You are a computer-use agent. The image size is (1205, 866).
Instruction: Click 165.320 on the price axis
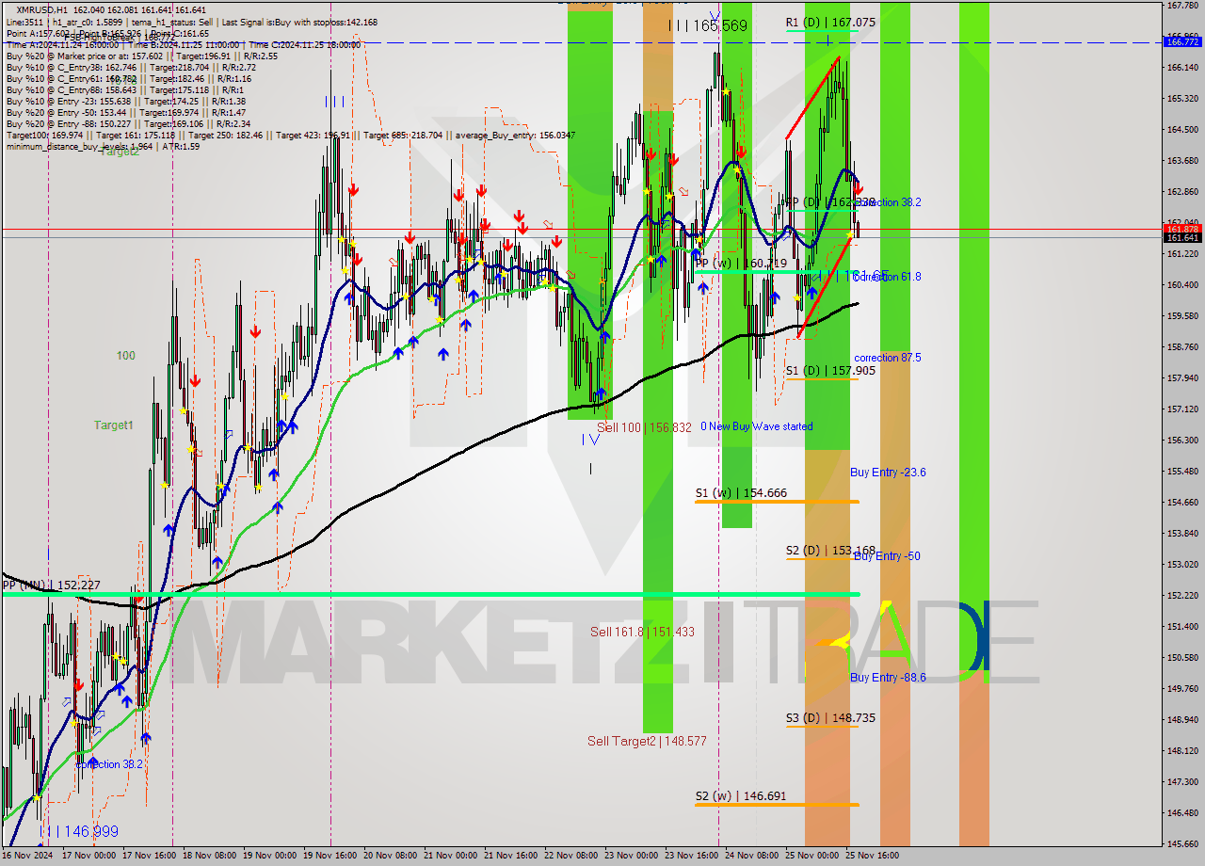pyautogui.click(x=1182, y=99)
